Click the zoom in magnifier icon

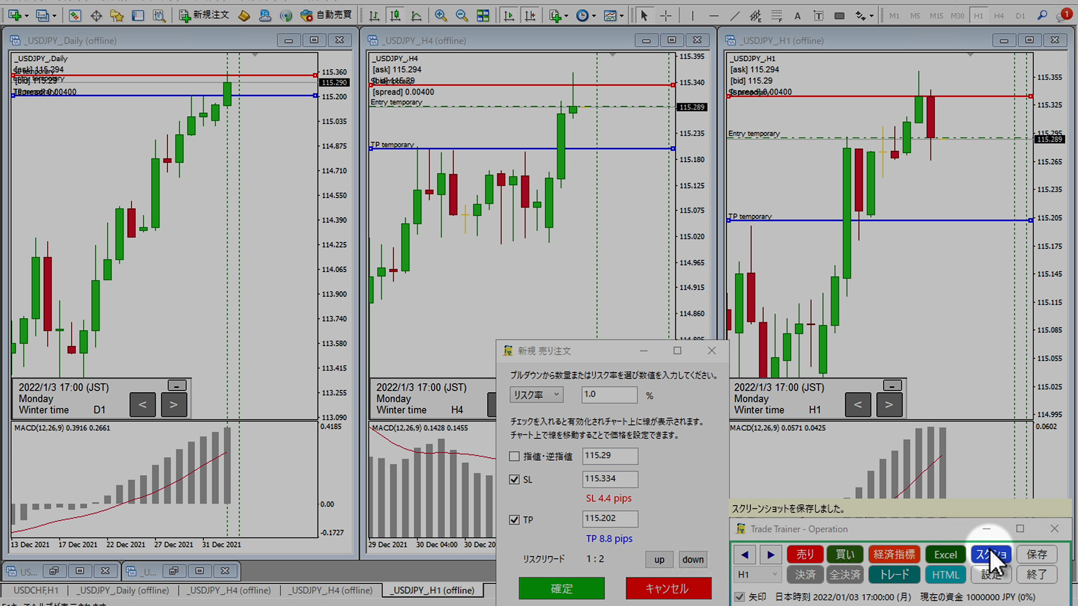point(441,16)
